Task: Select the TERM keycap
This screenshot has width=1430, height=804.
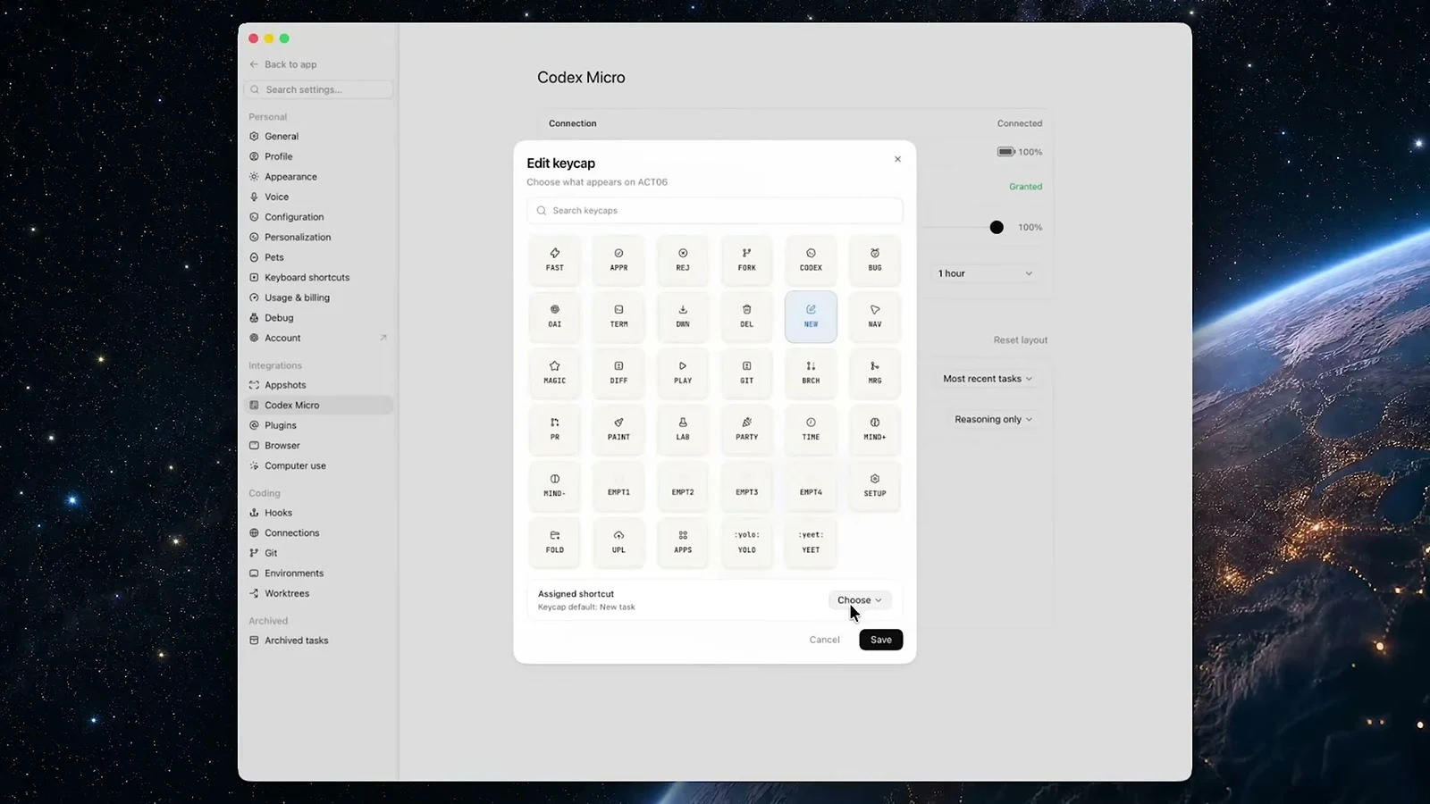Action: pyautogui.click(x=618, y=316)
